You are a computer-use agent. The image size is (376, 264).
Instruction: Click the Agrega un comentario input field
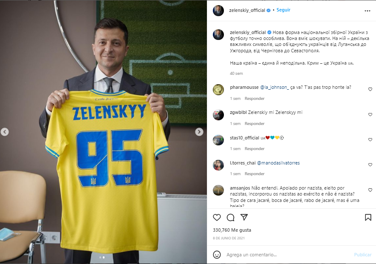pyautogui.click(x=288, y=255)
